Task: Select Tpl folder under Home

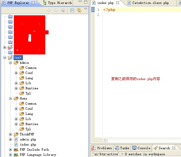Action: click(x=28, y=129)
